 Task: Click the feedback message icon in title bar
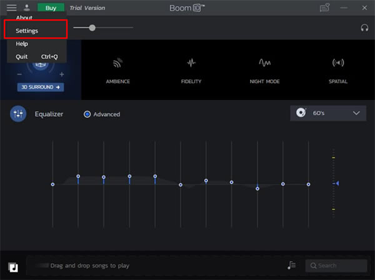(324, 8)
